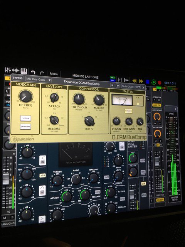Solo the left channel with S

point(12,217)
